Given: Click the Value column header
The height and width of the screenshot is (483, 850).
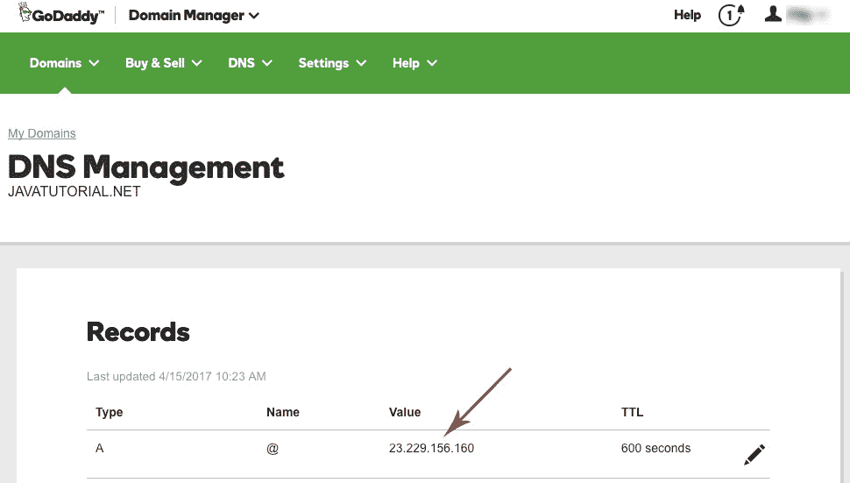Looking at the screenshot, I should click(404, 412).
